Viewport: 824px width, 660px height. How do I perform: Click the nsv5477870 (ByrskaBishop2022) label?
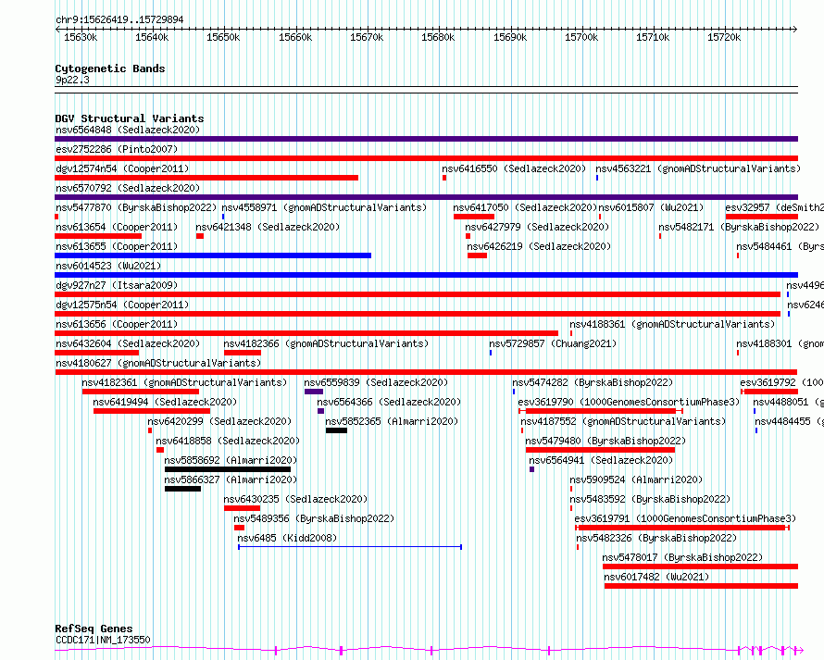(136, 207)
